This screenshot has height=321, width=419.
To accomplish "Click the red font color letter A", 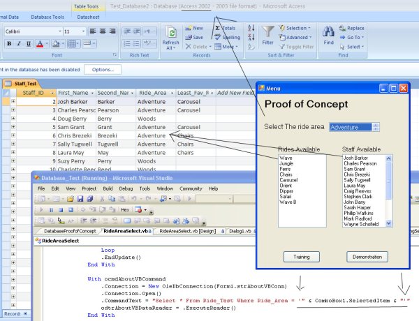I will (40, 43).
